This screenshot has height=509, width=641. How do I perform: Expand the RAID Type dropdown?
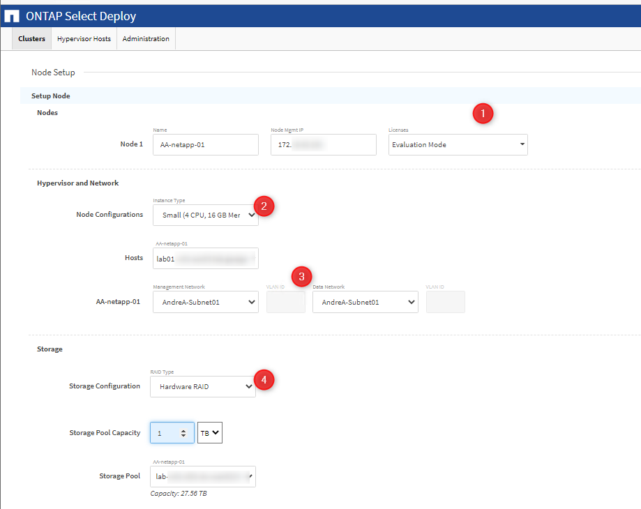(x=202, y=386)
